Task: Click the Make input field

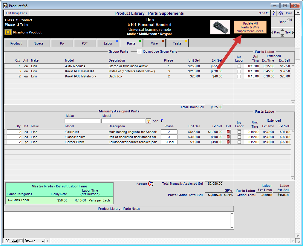Action: click(82, 121)
